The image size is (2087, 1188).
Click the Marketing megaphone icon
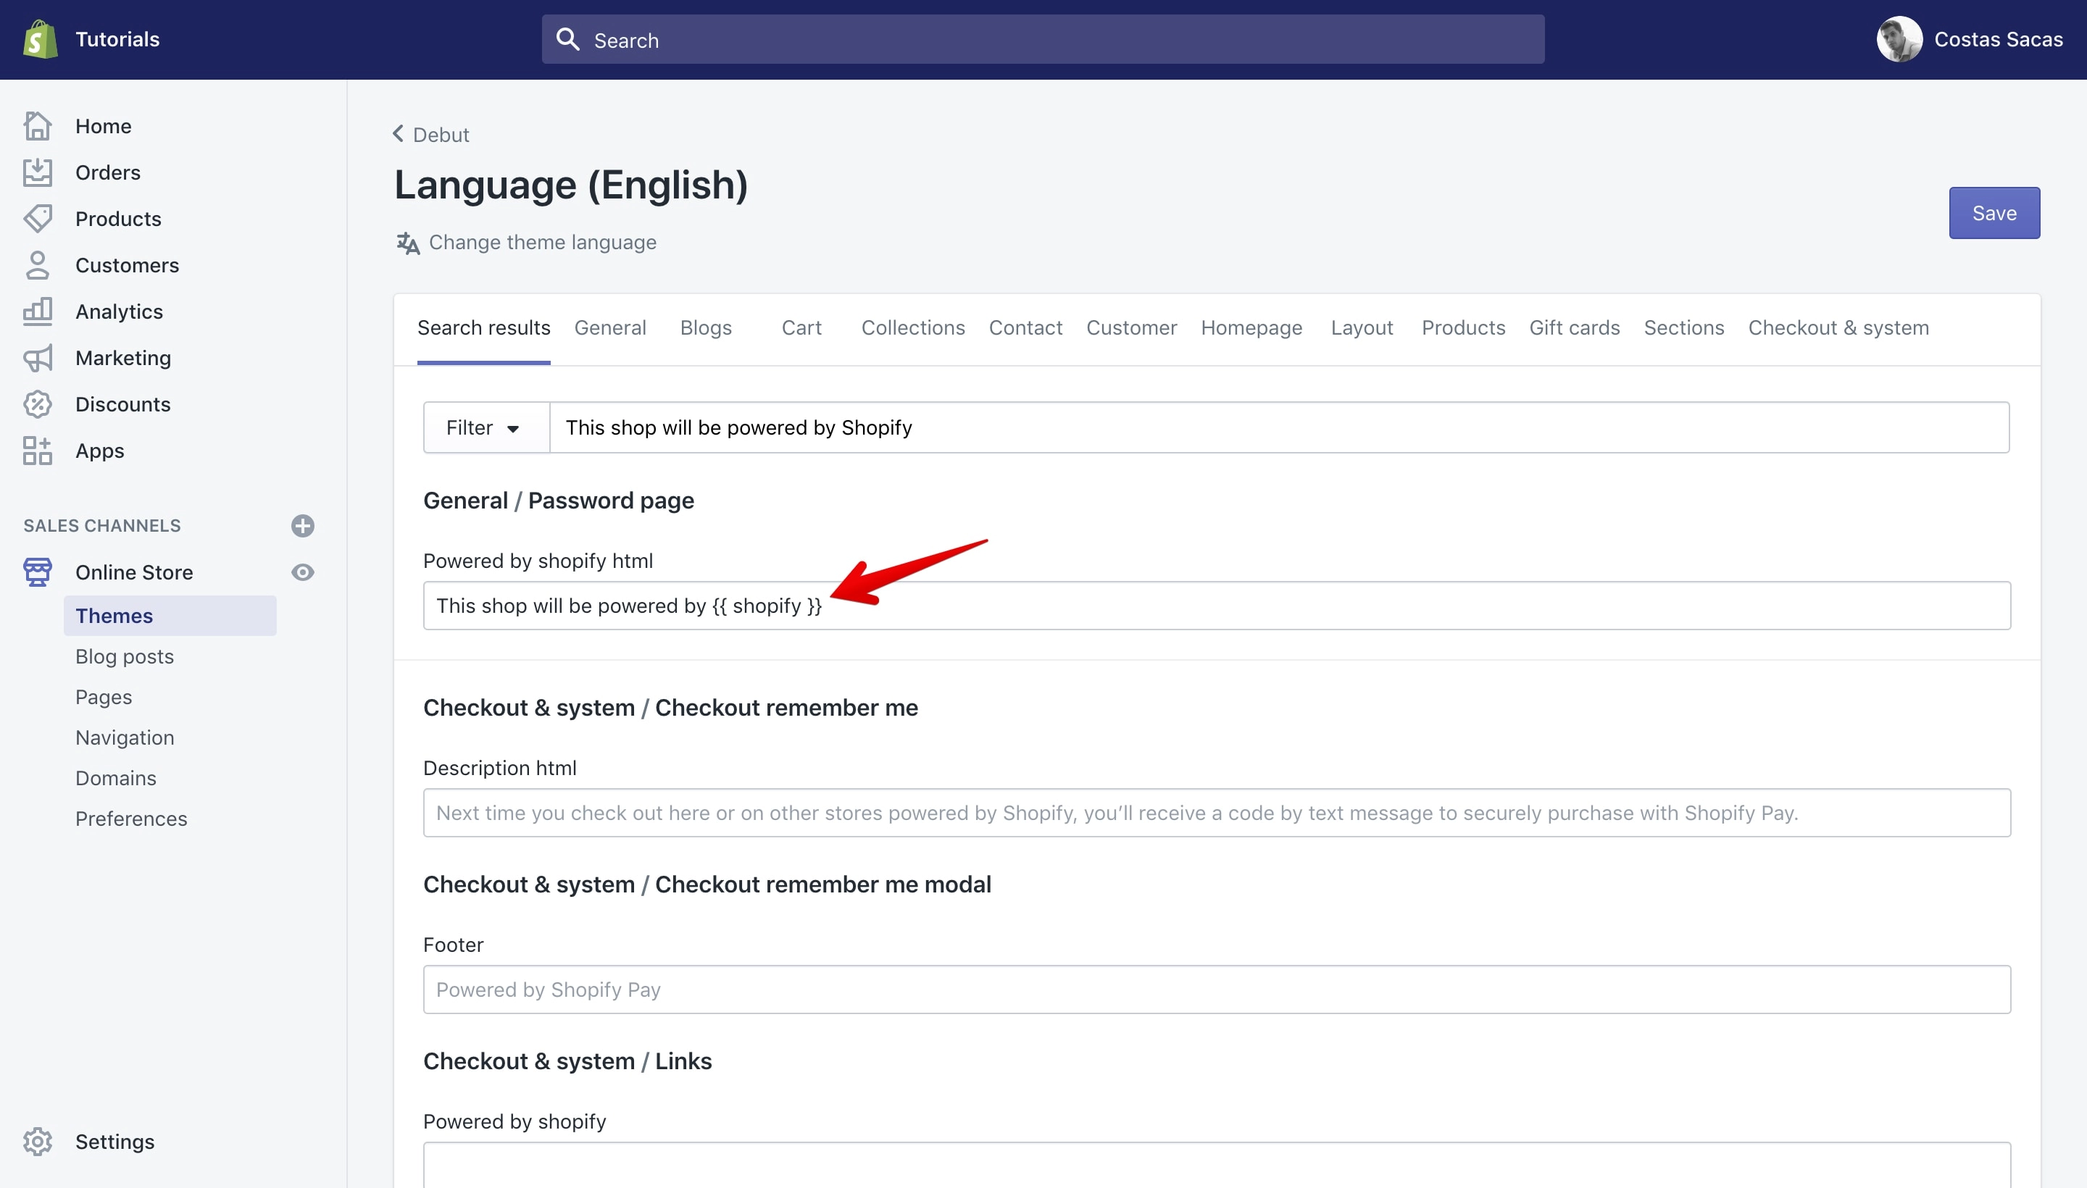click(38, 357)
